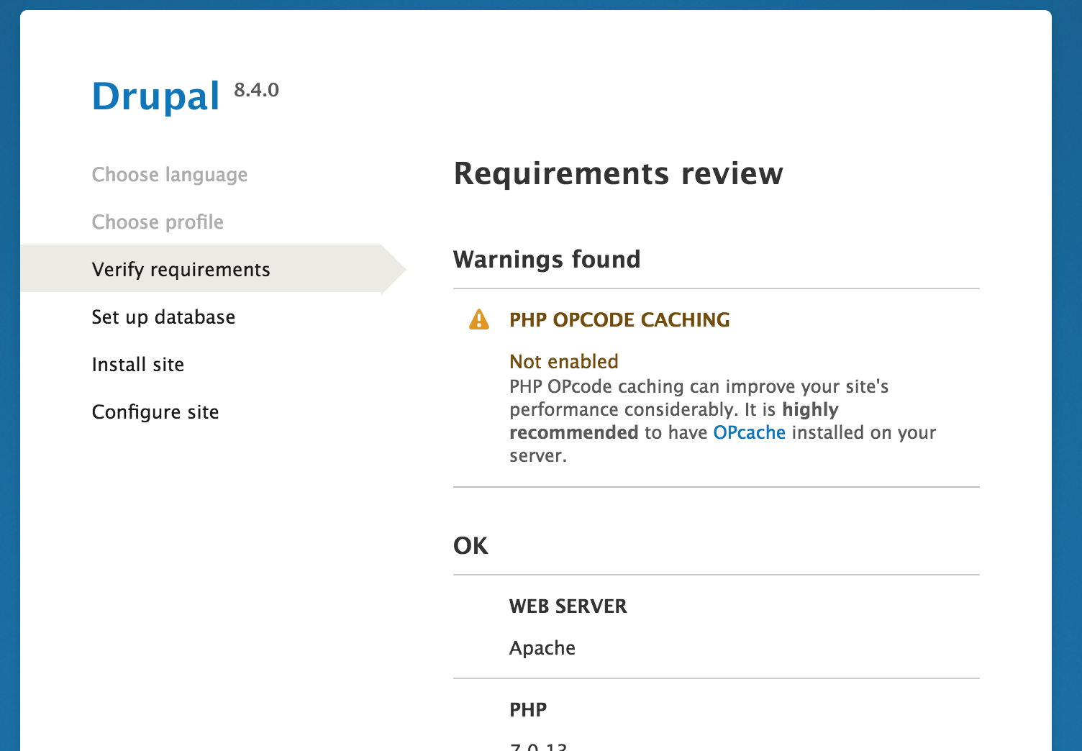Click the WEB SERVER label

click(x=568, y=606)
